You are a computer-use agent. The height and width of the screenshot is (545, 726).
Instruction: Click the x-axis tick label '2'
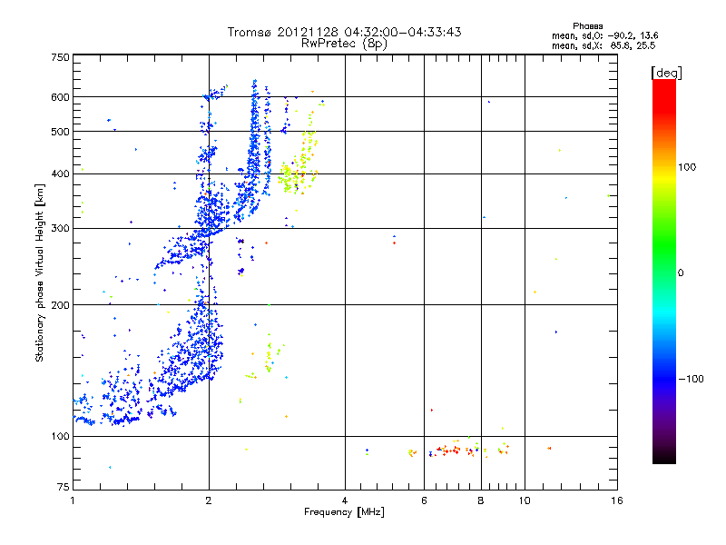point(209,500)
